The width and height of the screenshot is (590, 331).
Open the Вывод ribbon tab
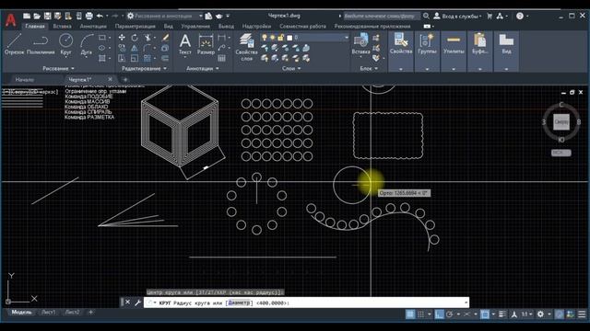(x=226, y=27)
